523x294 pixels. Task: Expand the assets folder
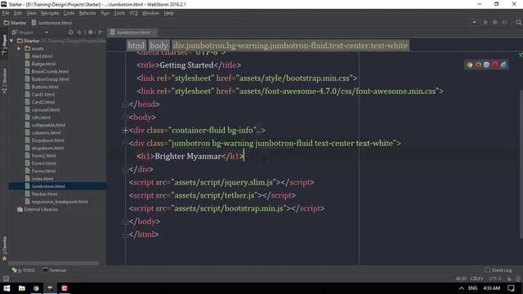[19, 48]
